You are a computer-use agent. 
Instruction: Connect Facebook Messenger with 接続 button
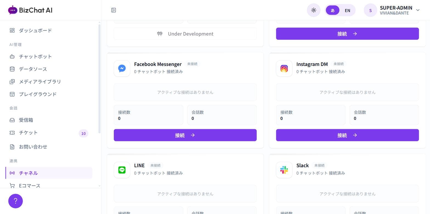tap(185, 135)
